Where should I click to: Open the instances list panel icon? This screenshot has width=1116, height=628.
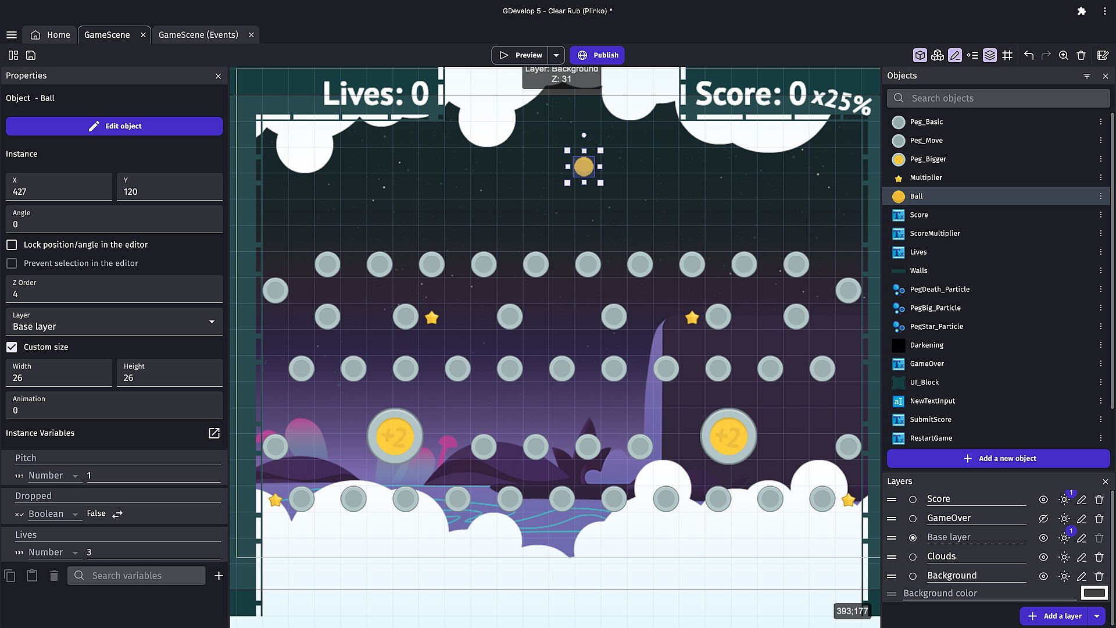point(972,55)
